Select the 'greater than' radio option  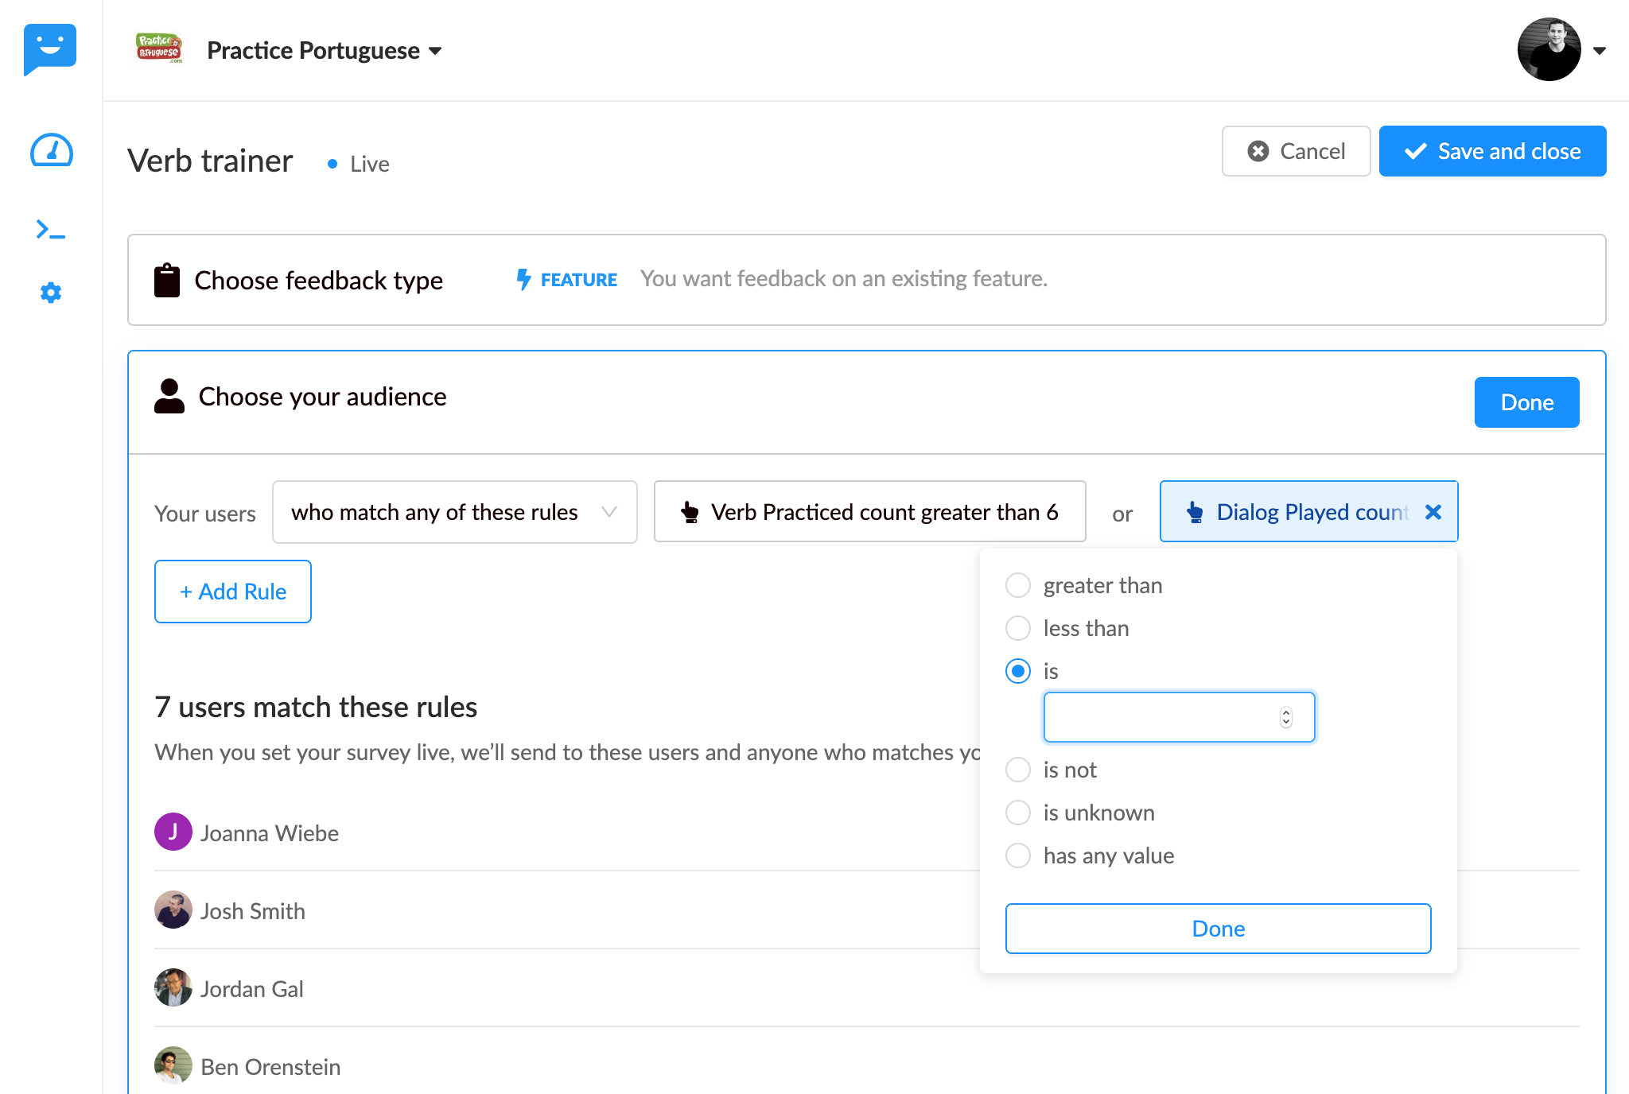(1018, 585)
